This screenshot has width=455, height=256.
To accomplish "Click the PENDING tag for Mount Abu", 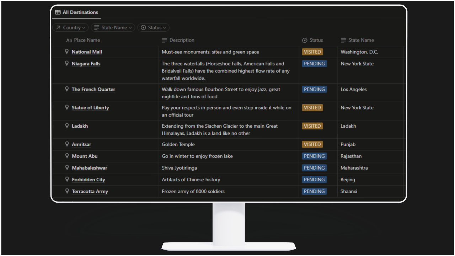I will [314, 156].
